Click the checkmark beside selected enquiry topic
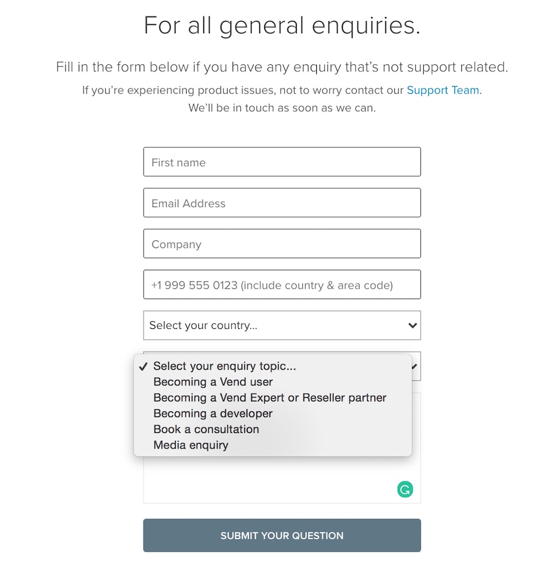Image resolution: width=555 pixels, height=567 pixels. (x=143, y=367)
